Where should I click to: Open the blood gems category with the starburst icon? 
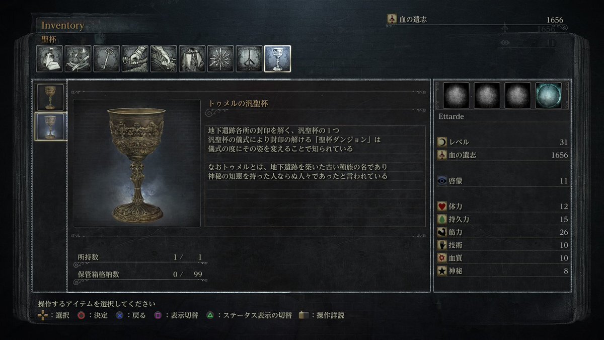point(220,59)
